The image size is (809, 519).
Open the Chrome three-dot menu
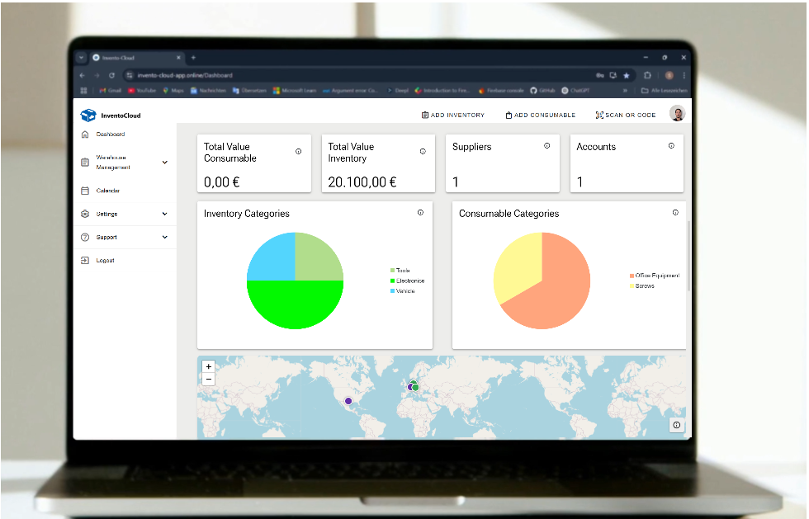click(684, 75)
